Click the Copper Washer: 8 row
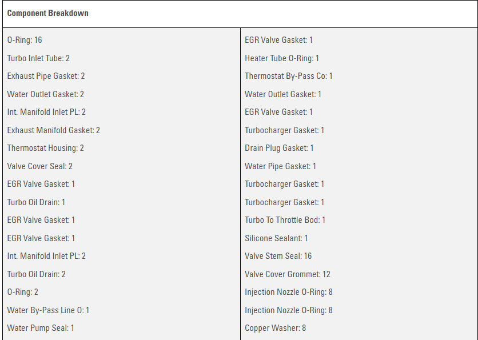Image resolution: width=478 pixels, height=340 pixels. point(275,328)
